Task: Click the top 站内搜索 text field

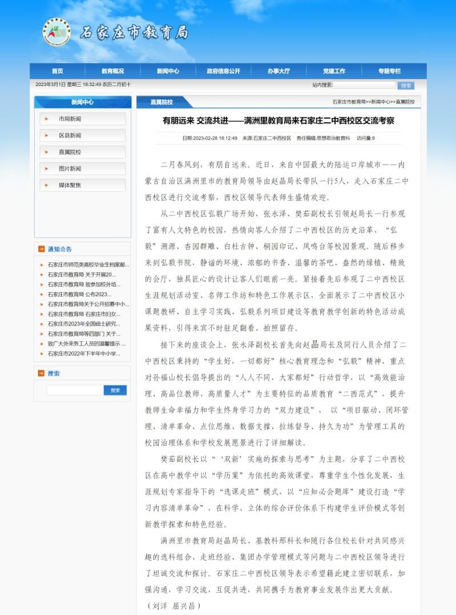Action: point(364,85)
